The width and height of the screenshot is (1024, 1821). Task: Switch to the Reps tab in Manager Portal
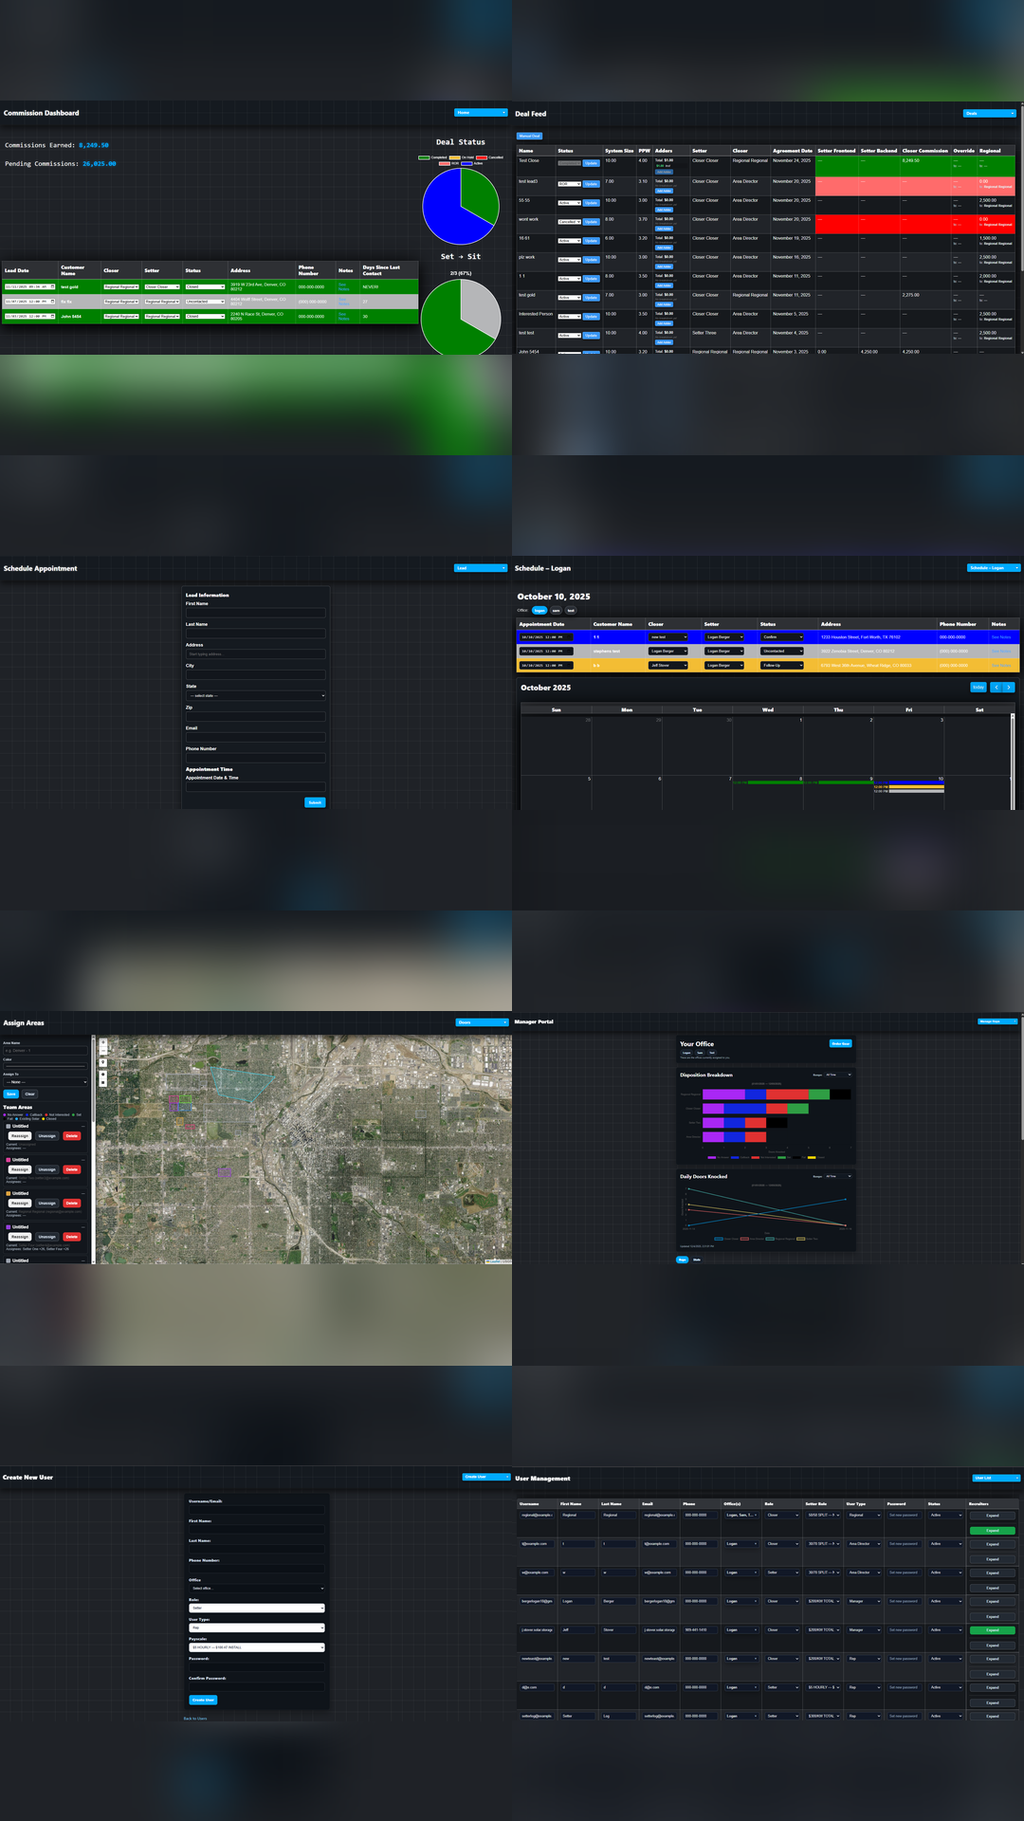click(x=682, y=1260)
